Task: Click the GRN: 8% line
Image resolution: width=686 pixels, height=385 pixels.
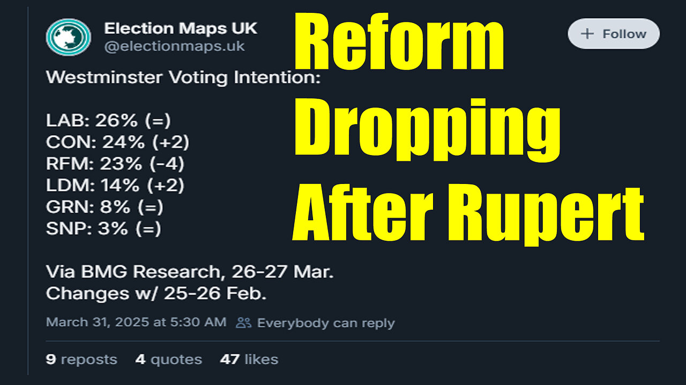Action: tap(105, 207)
